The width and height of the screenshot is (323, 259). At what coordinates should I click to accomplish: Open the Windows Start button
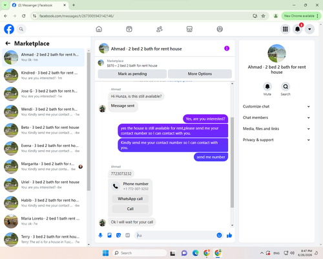[x=105, y=253]
